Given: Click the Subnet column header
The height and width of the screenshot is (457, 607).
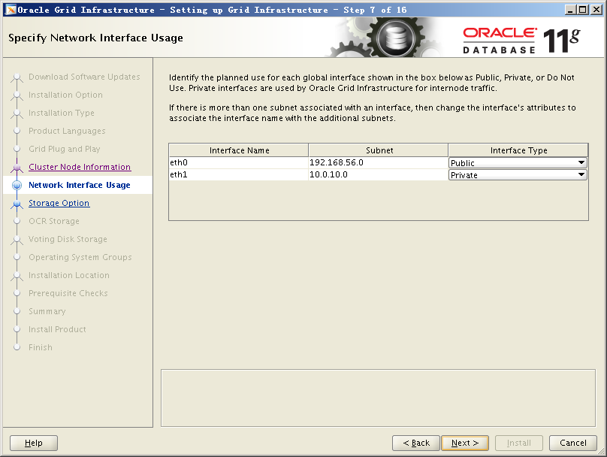Looking at the screenshot, I should point(379,150).
